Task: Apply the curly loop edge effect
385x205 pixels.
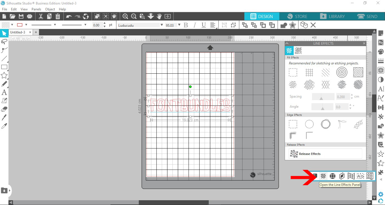Action: pos(358,124)
